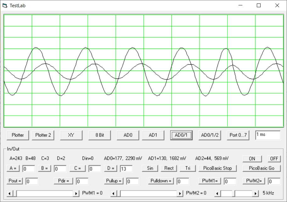Start the script with PicoBasic Go

262,168
